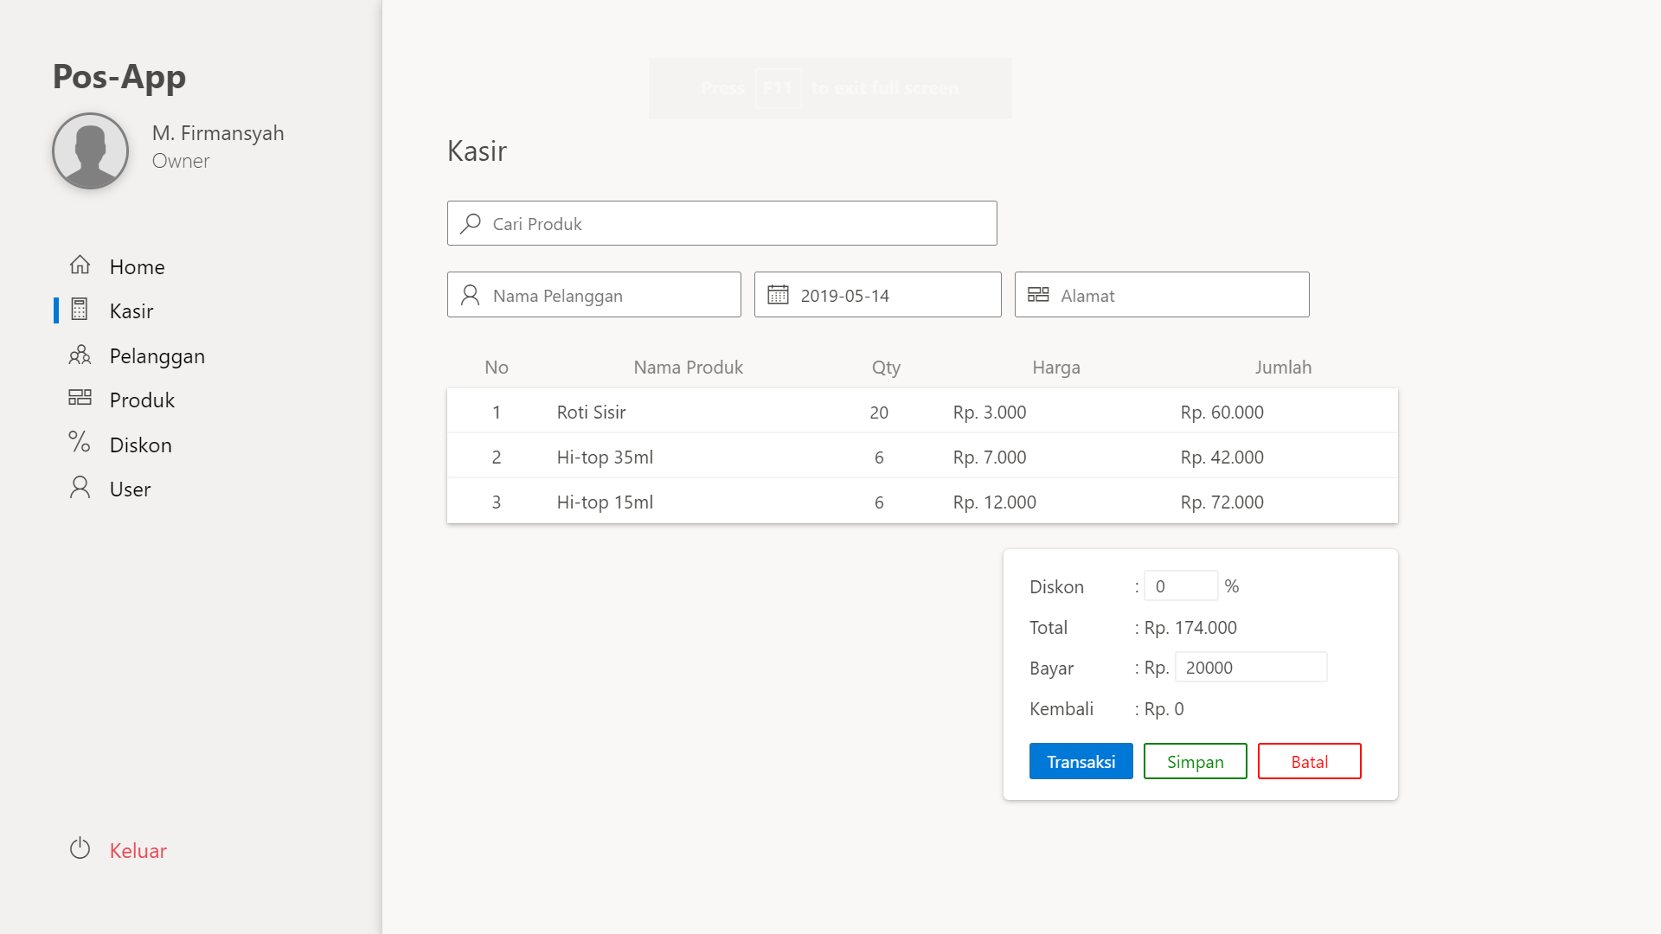Viewport: 1661px width, 934px height.
Task: Click the person icon in Nama Pelanggan field
Action: tap(471, 295)
